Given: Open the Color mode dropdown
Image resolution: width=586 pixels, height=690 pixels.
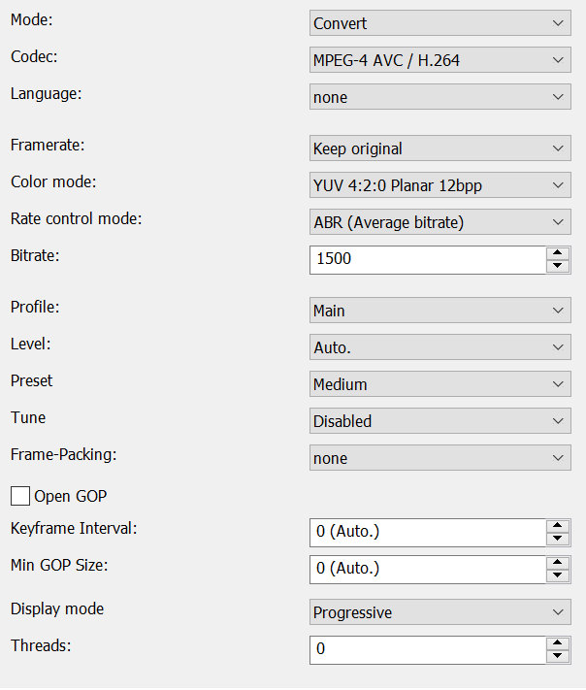Looking at the screenshot, I should (x=439, y=185).
